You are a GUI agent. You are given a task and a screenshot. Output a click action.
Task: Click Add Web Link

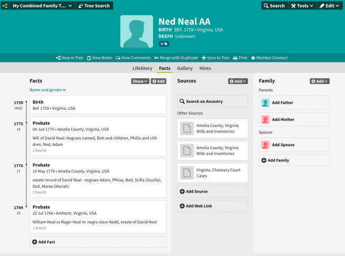[212, 206]
